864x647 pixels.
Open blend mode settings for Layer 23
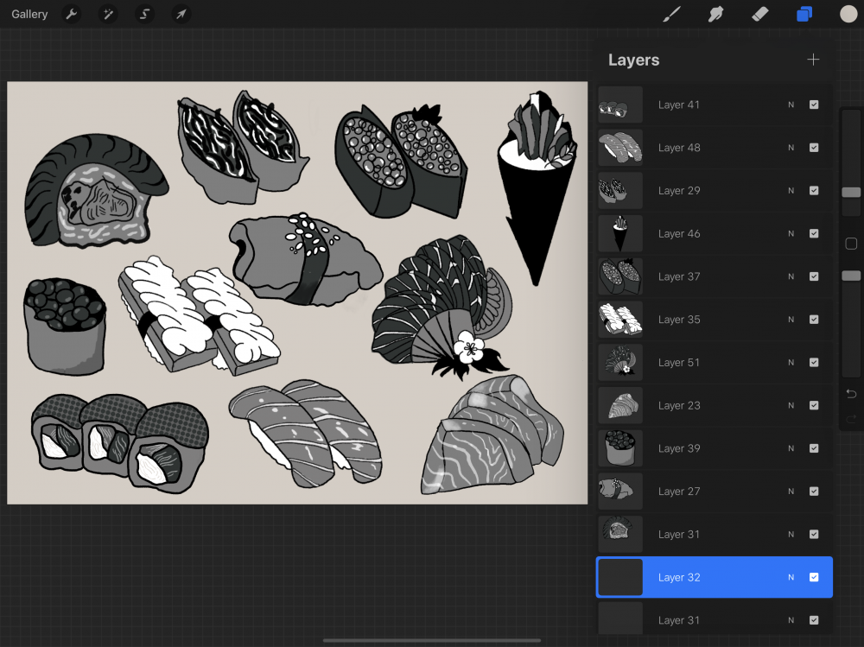(x=791, y=405)
